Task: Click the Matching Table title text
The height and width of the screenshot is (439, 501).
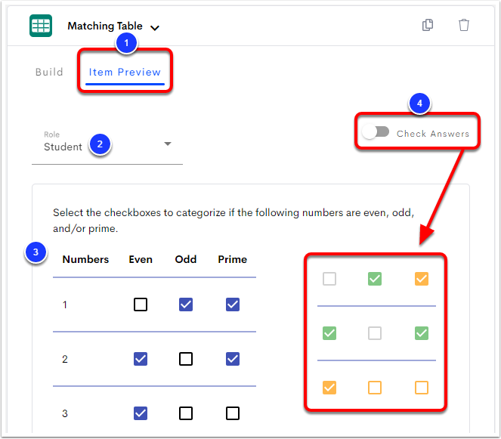Action: [x=105, y=26]
